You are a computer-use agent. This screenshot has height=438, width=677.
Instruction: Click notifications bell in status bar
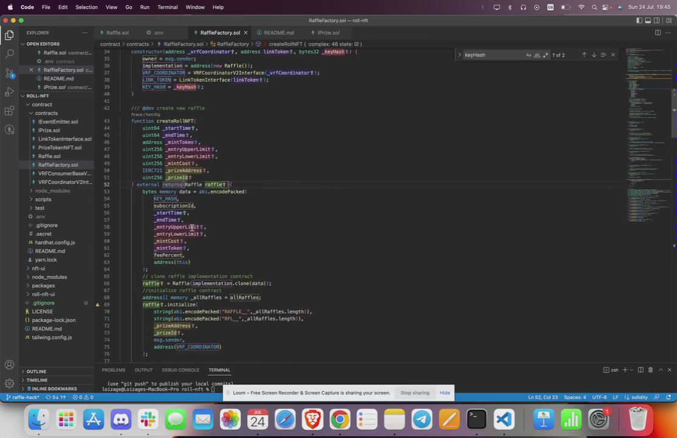[668, 397]
